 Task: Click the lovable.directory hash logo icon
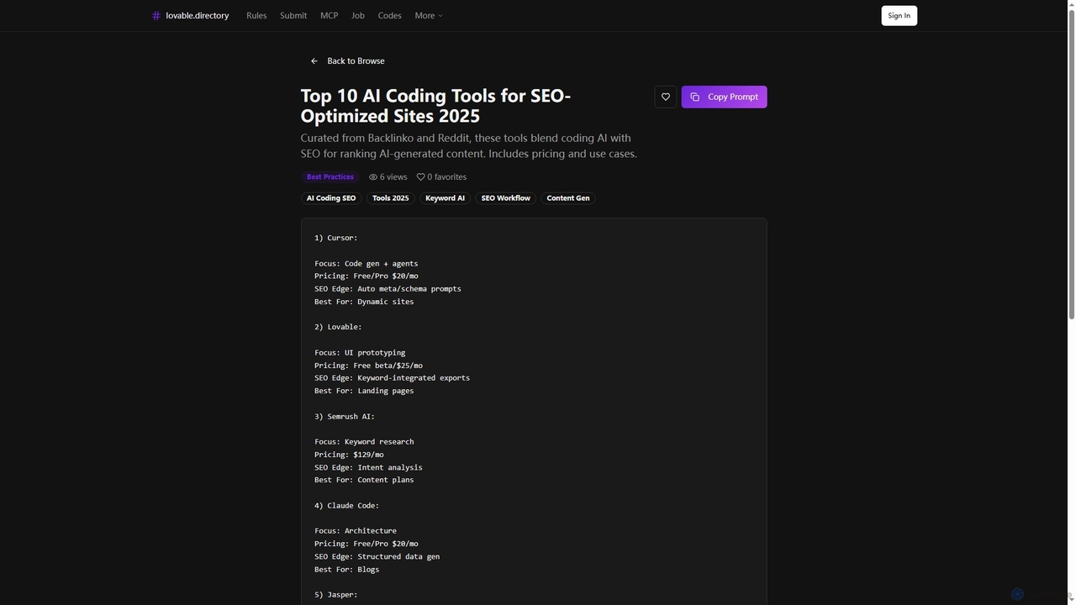(156, 16)
